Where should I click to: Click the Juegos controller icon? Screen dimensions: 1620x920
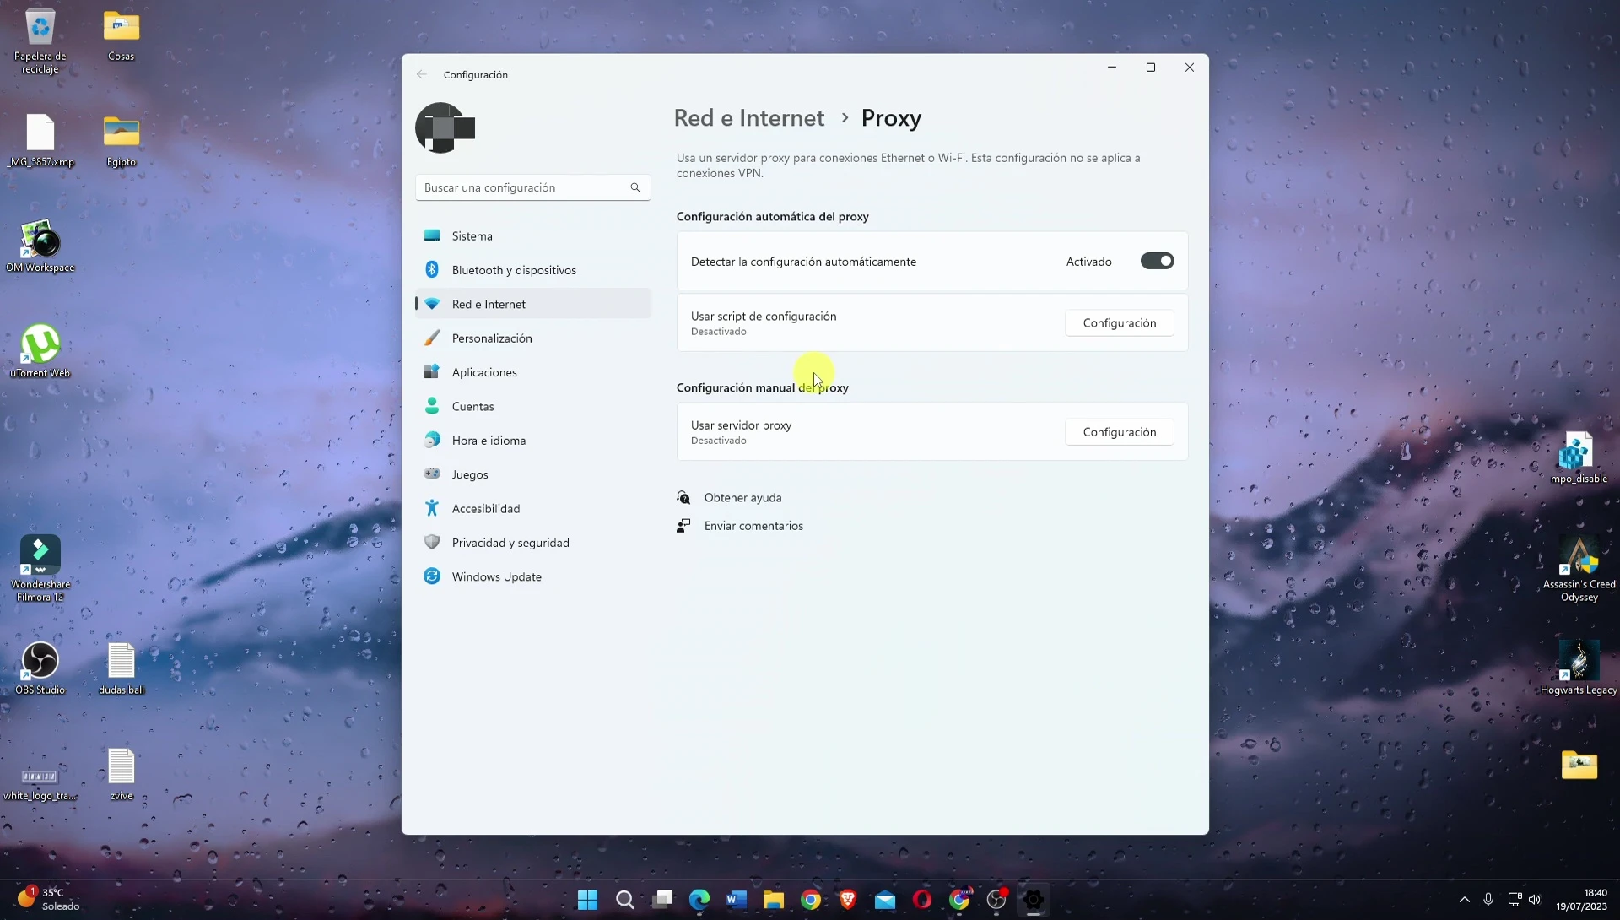pyautogui.click(x=432, y=474)
